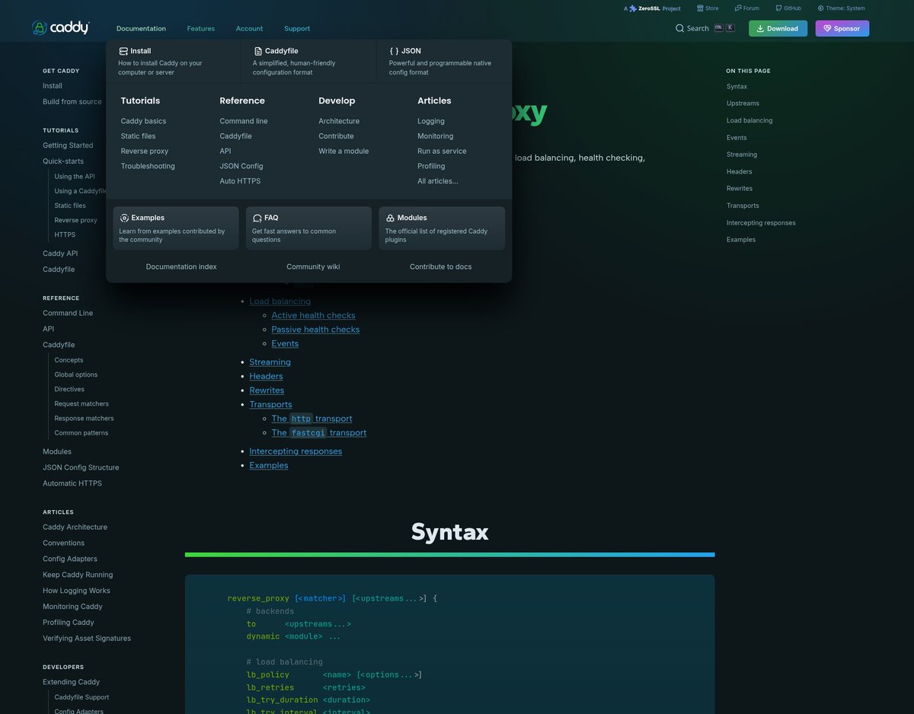Jump to Syntax in On This Page

pos(737,87)
